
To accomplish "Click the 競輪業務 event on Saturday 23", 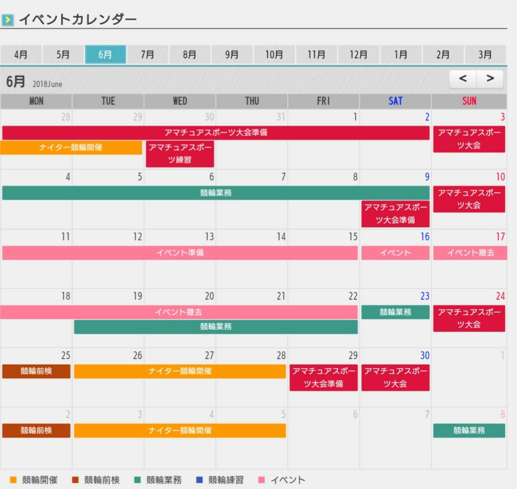I will pyautogui.click(x=395, y=312).
